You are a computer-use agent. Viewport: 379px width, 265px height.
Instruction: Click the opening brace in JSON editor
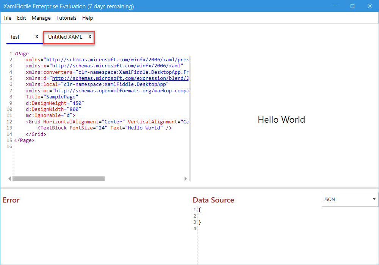199,210
